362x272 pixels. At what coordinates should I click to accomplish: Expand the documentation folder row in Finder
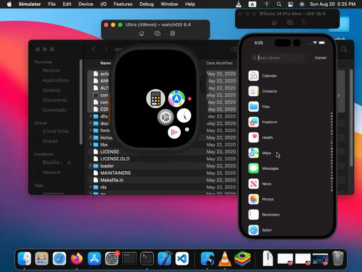(90, 123)
